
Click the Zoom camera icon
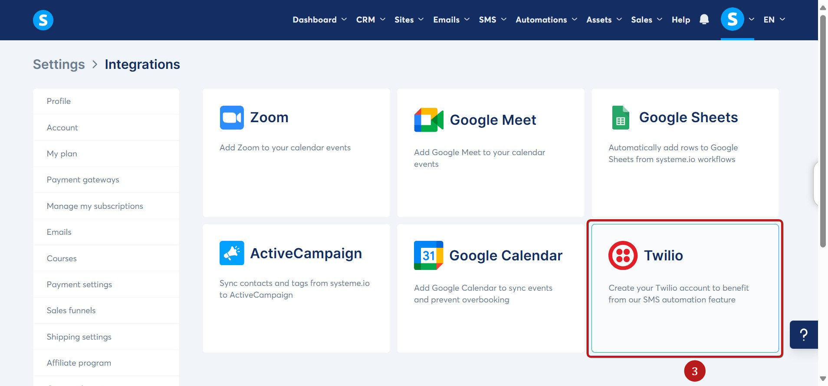[x=232, y=117]
